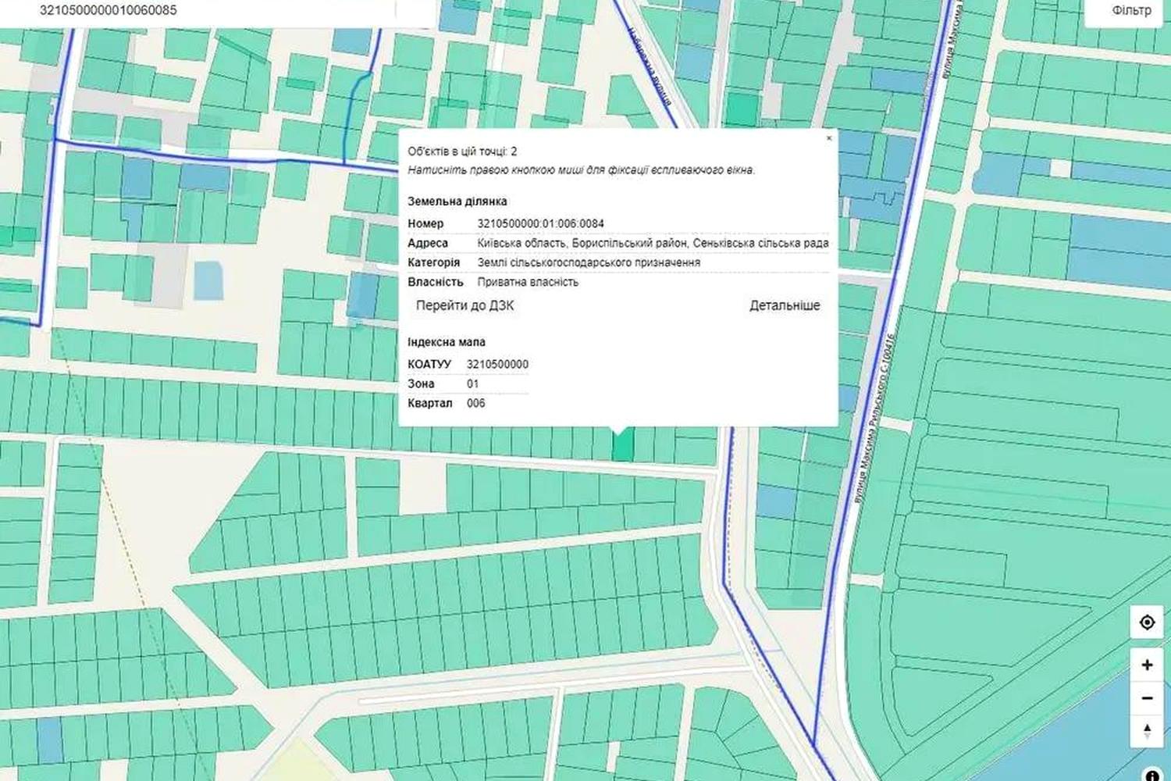Reset map orientation with compass arrow
This screenshot has width=1171, height=781.
pyautogui.click(x=1147, y=732)
